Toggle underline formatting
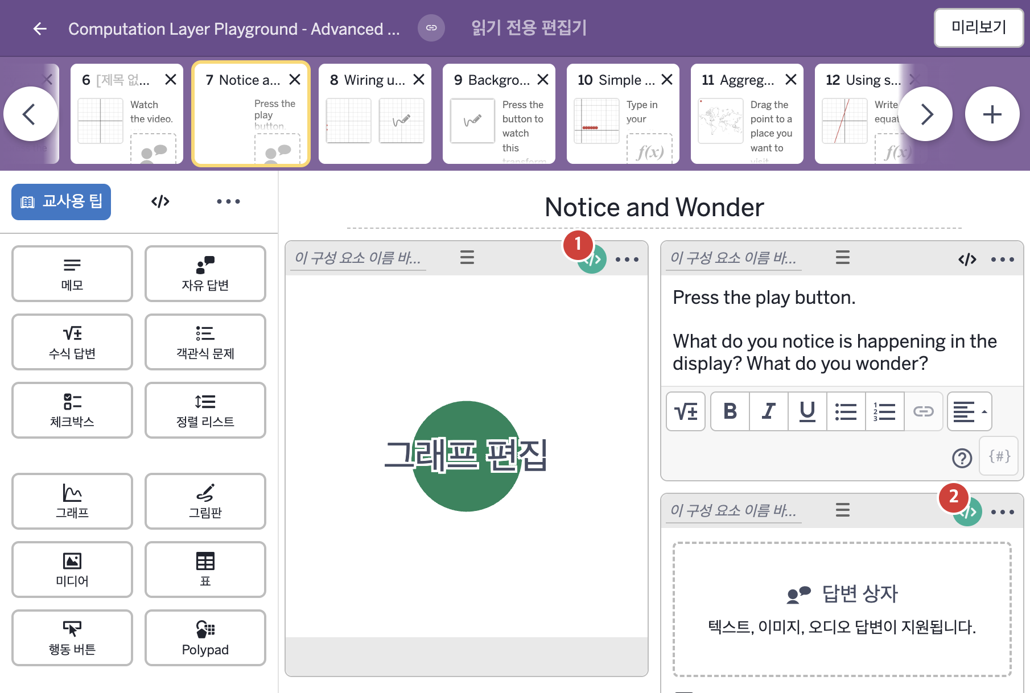 pos(807,411)
